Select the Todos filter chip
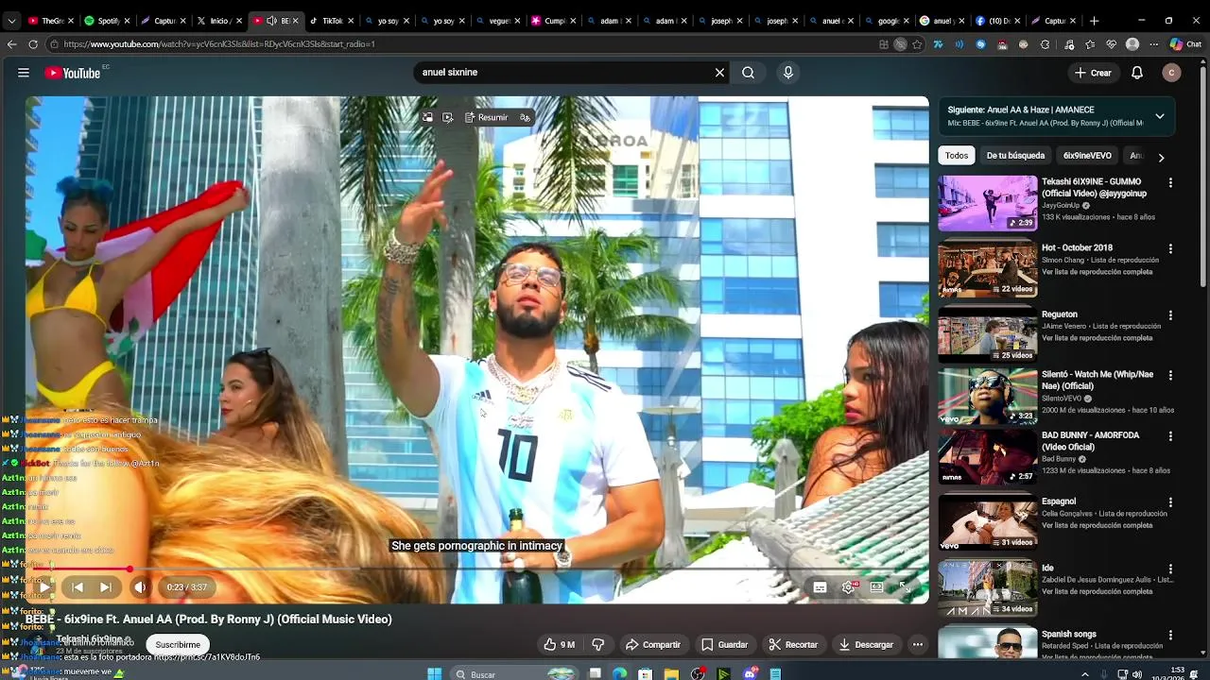 point(957,156)
